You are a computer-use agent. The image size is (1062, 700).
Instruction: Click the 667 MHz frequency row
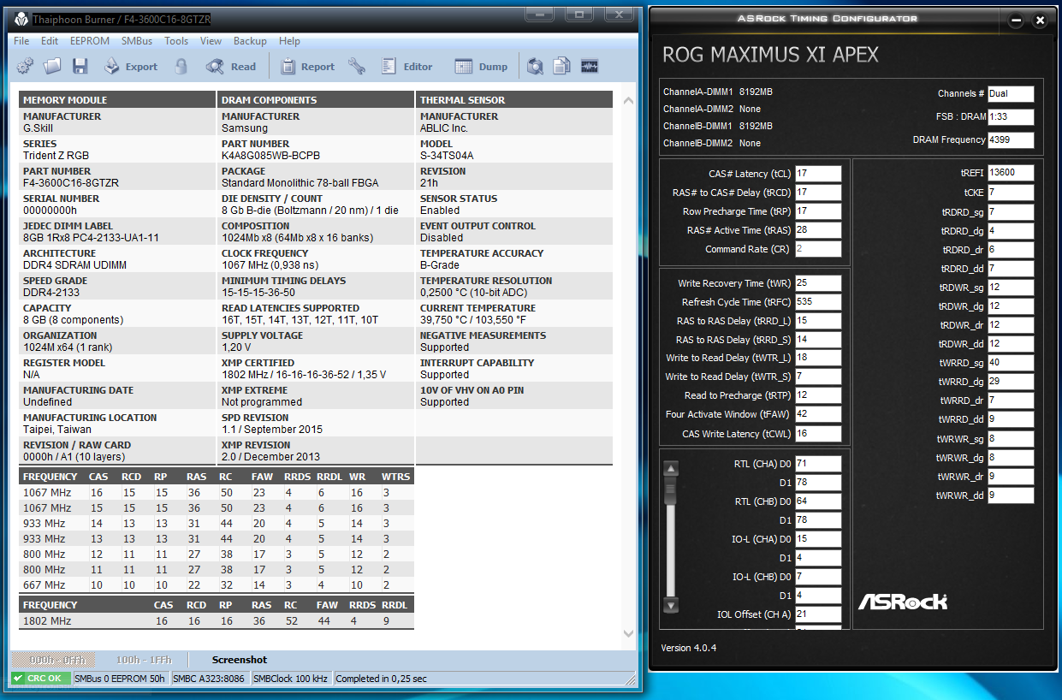[216, 585]
